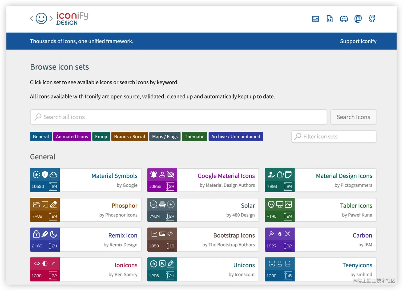403x291 pixels.
Task: Click the Carbon purple sample thumbnail
Action: click(280, 240)
